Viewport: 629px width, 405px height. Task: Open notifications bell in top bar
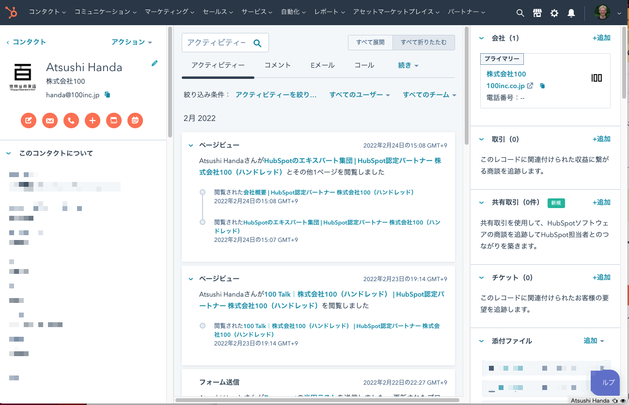(x=571, y=13)
